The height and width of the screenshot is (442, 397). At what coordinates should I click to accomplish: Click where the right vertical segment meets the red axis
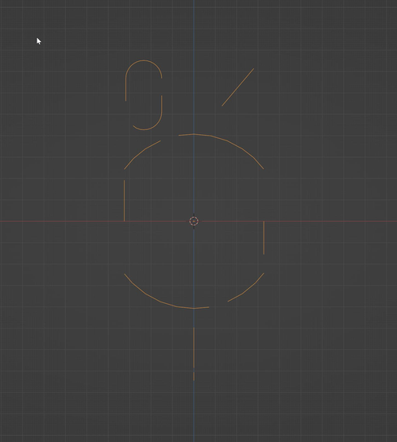click(x=264, y=221)
